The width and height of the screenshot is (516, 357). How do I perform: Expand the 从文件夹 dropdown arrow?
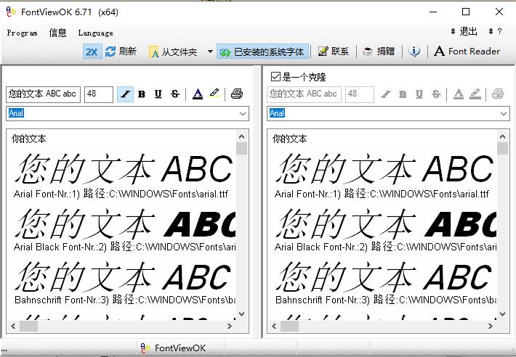[x=210, y=52]
